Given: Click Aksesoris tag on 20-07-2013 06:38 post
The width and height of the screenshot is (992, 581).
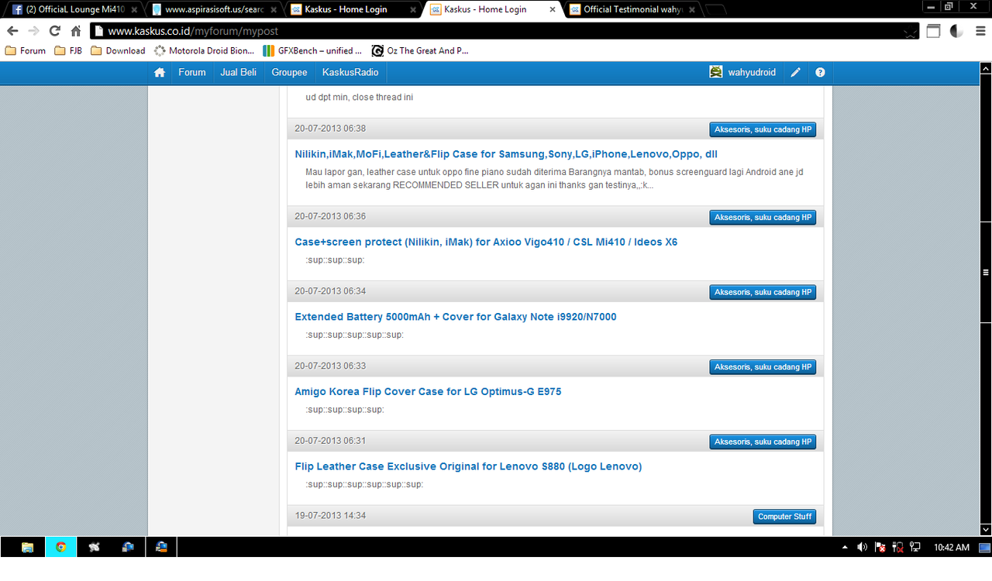Looking at the screenshot, I should point(763,129).
